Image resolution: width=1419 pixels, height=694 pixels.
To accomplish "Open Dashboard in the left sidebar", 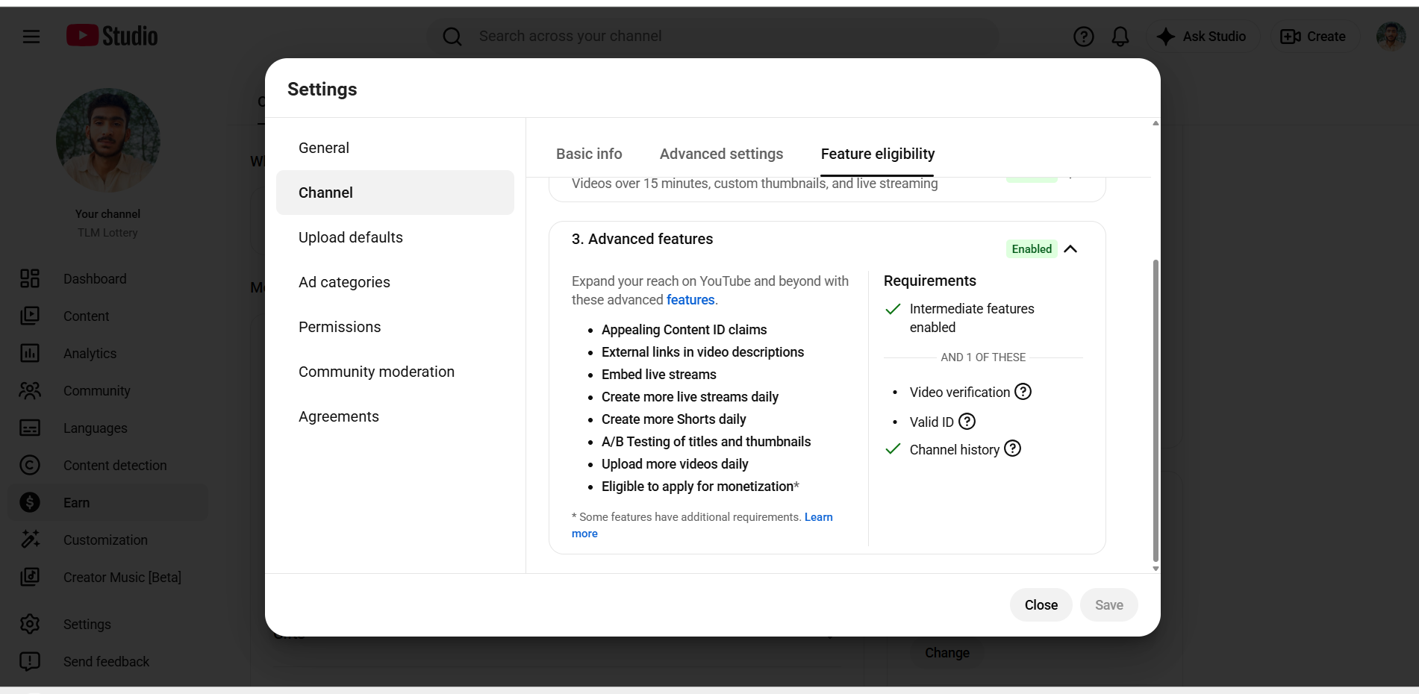I will tap(108, 279).
